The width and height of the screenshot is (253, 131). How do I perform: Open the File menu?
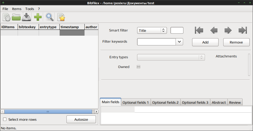pos(5,9)
